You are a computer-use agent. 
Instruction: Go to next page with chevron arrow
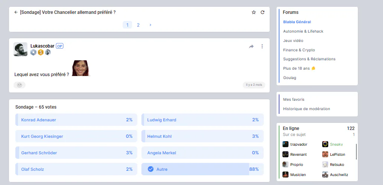(150, 25)
